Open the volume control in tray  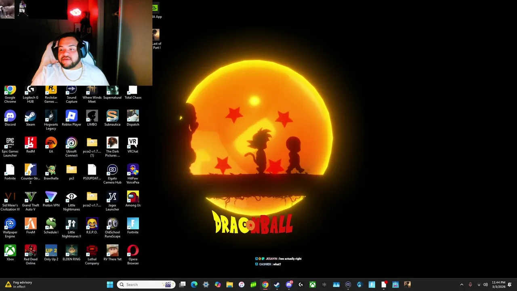click(485, 285)
